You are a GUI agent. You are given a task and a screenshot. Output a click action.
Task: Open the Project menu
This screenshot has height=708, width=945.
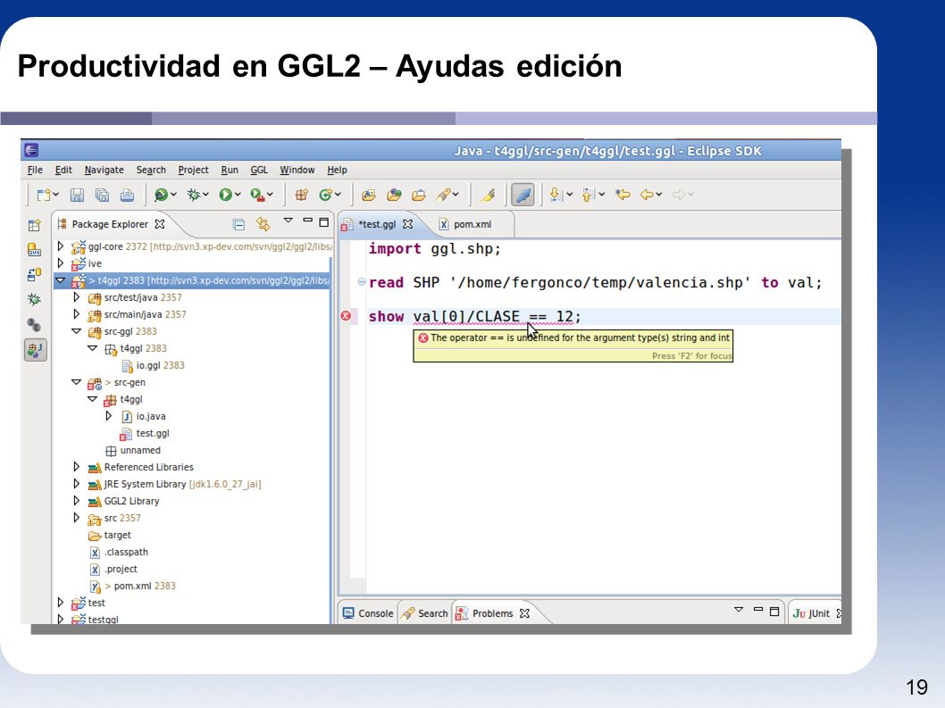coord(194,170)
